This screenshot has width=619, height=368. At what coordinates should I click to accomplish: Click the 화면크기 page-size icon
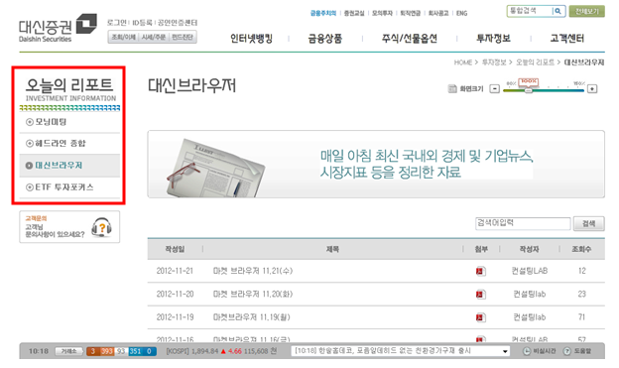tap(452, 89)
